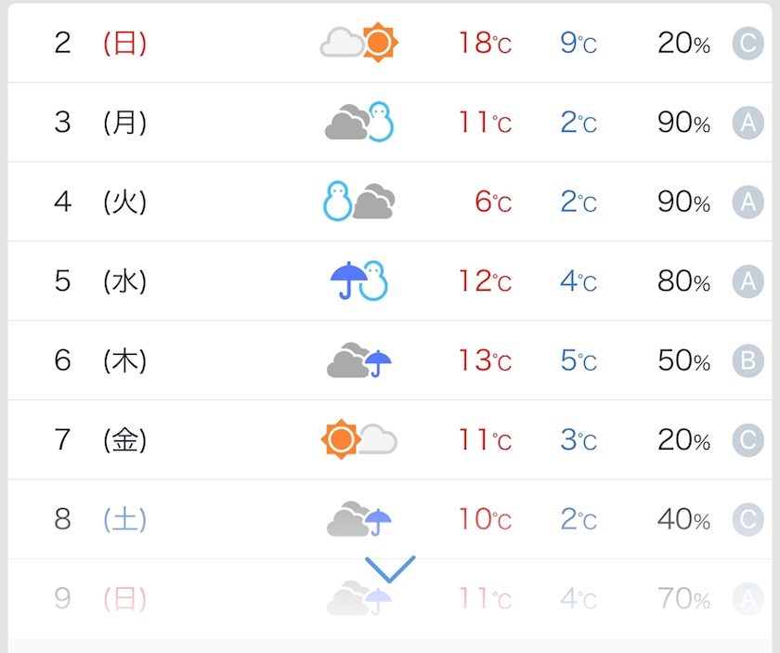Click the cloud-umbrella icon for Thursday the 6th
This screenshot has height=653, width=780.
click(359, 360)
